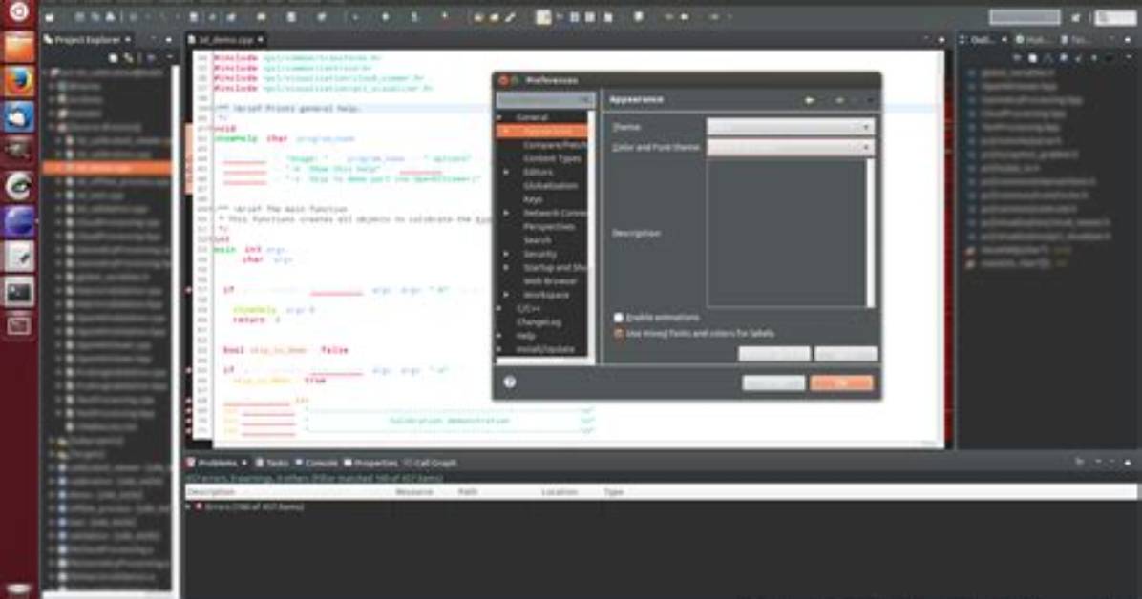Switch to the Properties tab

370,463
